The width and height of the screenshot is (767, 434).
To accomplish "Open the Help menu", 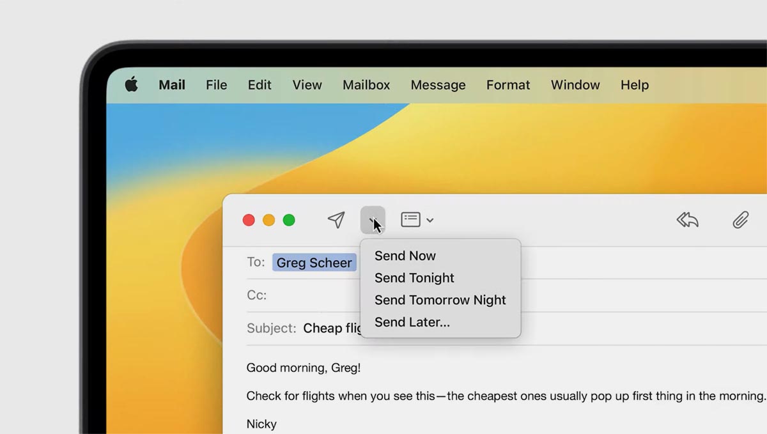I will click(635, 85).
